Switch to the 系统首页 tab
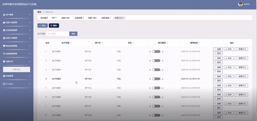 tap(44, 18)
